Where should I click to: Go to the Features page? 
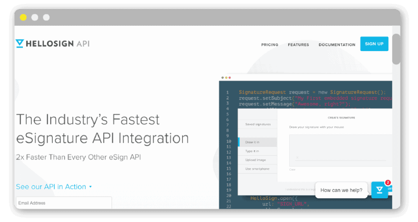coord(298,45)
